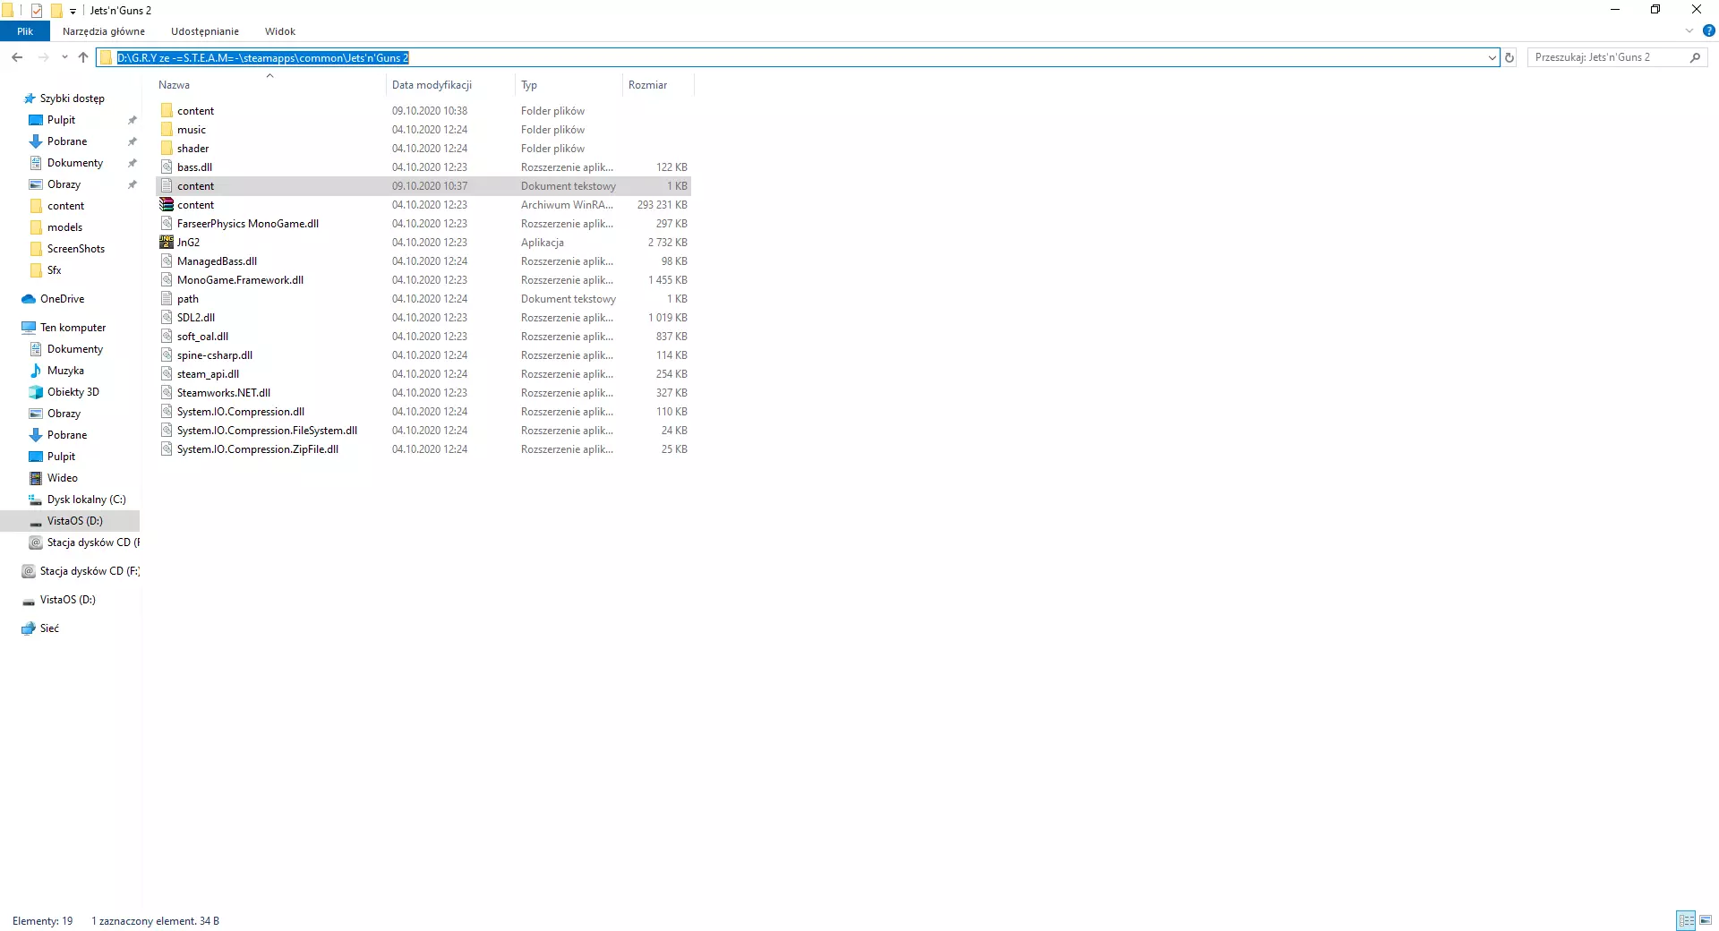Image resolution: width=1719 pixels, height=931 pixels.
Task: Sort by the Data modyfikacji column header
Action: click(450, 85)
